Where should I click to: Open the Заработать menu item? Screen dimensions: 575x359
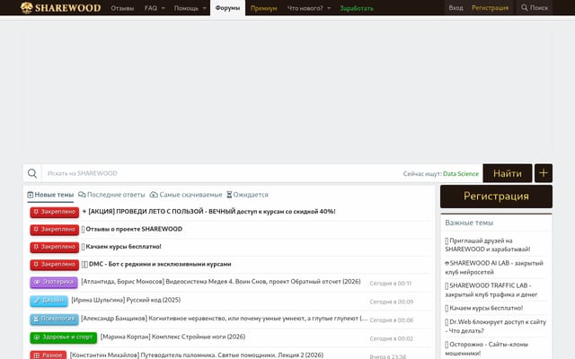357,8
